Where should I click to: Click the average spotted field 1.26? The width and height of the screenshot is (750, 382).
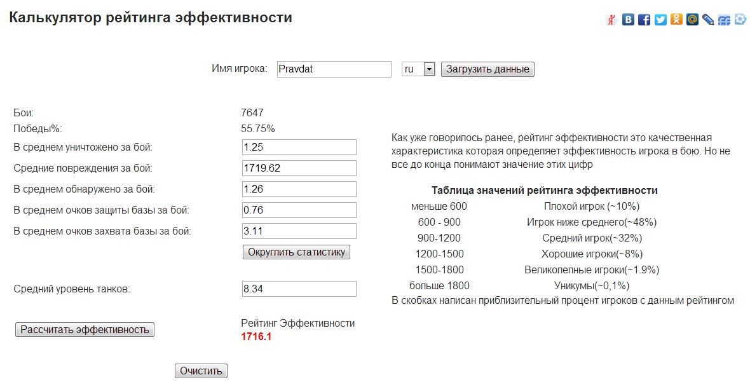[299, 189]
